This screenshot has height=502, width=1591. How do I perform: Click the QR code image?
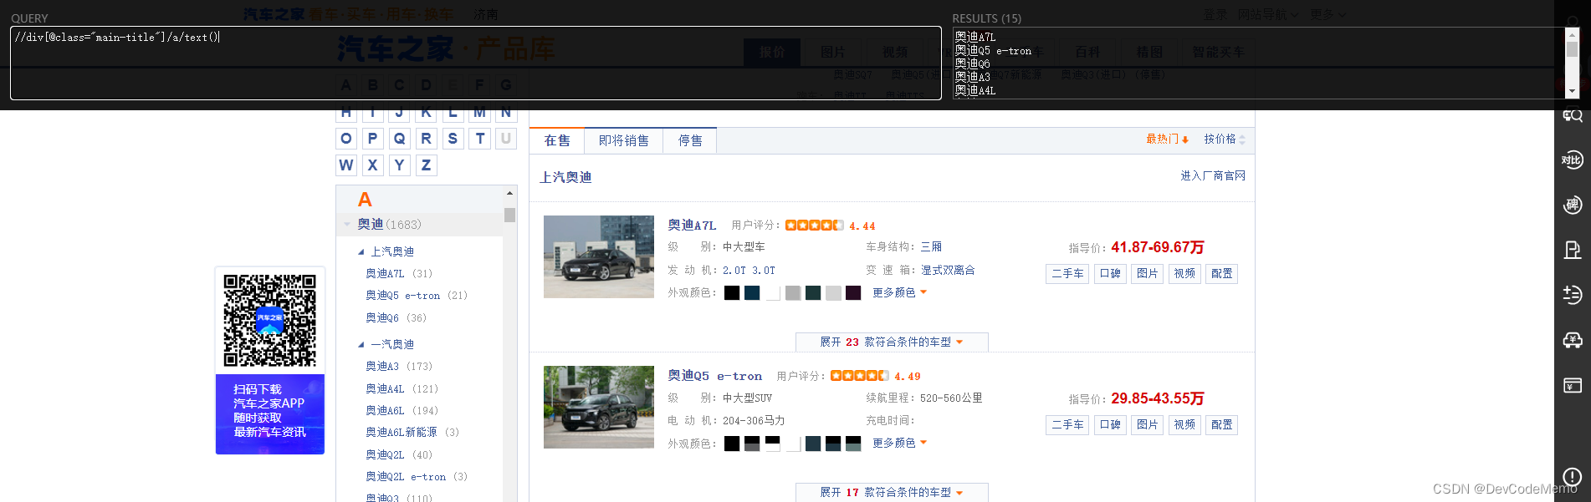pos(269,321)
